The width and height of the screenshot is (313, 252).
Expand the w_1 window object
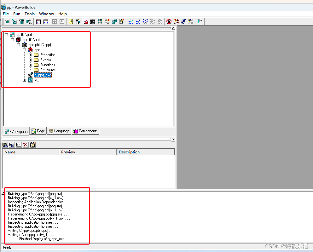tap(25, 80)
